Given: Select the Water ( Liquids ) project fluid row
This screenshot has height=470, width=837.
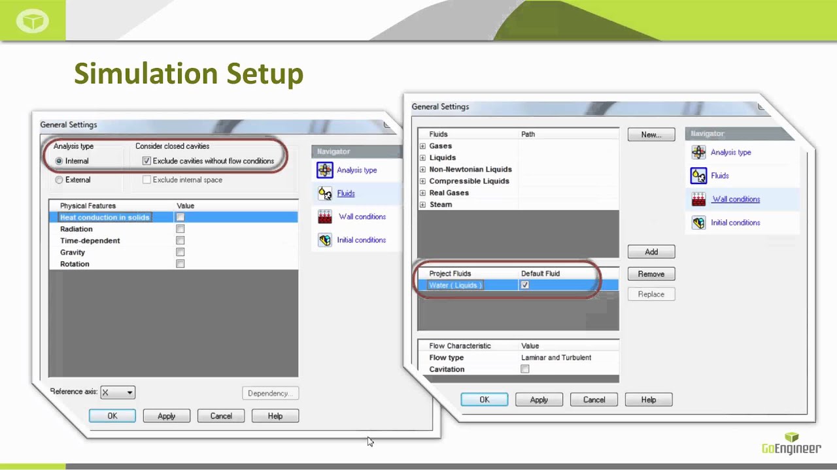Looking at the screenshot, I should pos(518,285).
